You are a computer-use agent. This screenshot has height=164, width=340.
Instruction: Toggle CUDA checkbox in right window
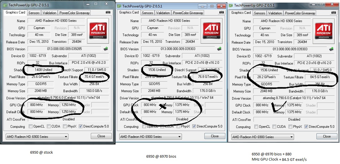tap(274, 126)
